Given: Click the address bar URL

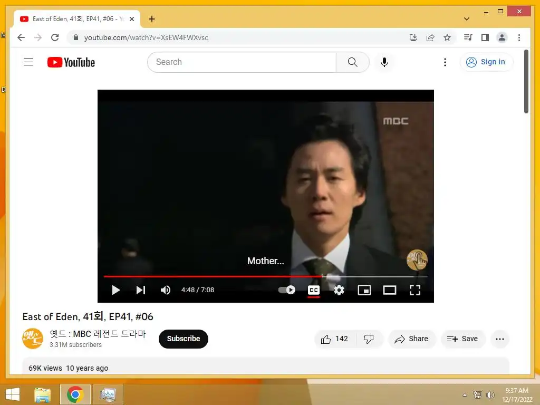Looking at the screenshot, I should [x=146, y=37].
